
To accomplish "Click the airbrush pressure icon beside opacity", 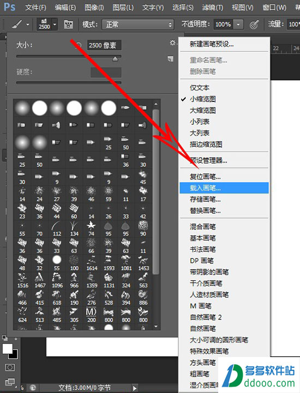I will click(x=254, y=25).
